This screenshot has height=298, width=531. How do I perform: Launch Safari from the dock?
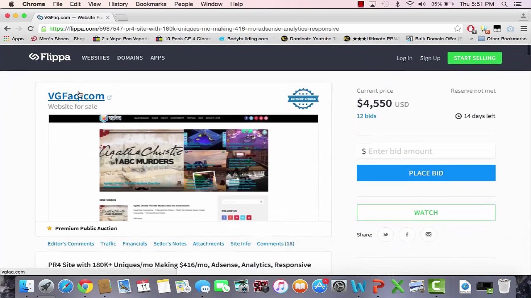(x=66, y=286)
